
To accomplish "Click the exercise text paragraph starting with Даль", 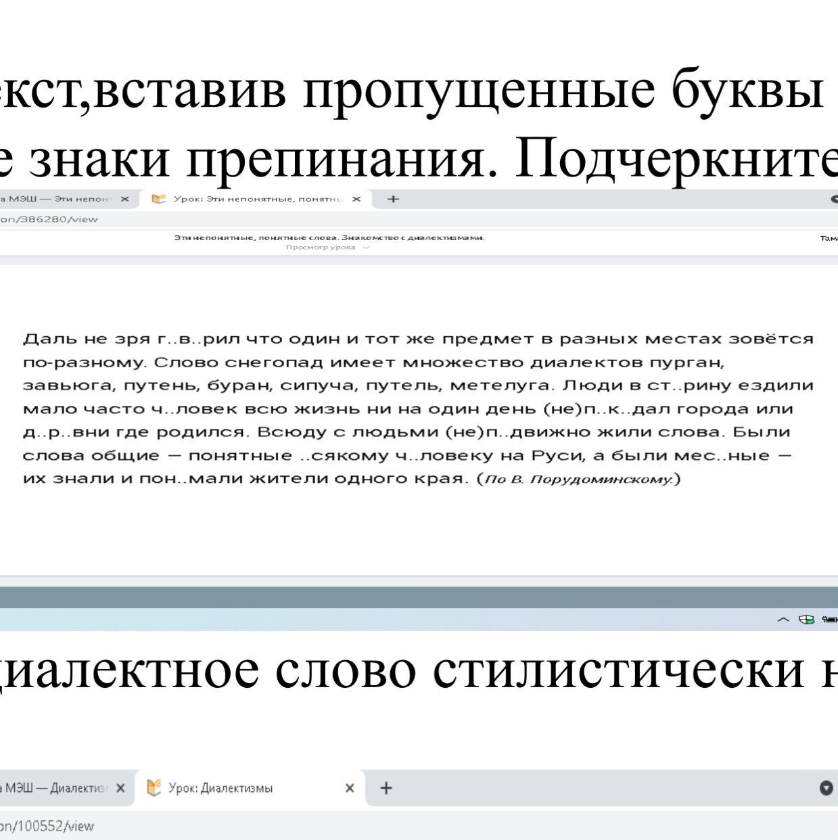I will point(417,408).
